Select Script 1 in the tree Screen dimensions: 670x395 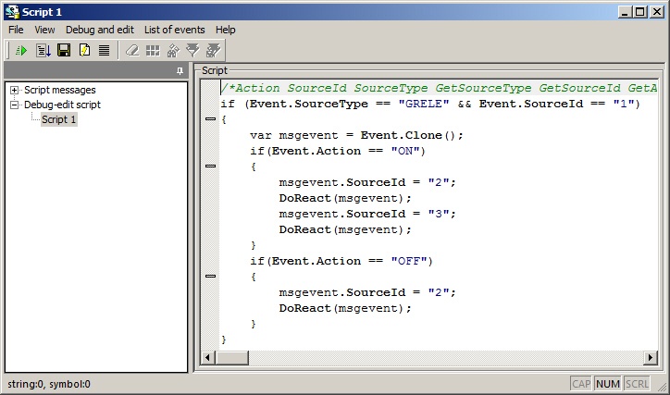59,120
